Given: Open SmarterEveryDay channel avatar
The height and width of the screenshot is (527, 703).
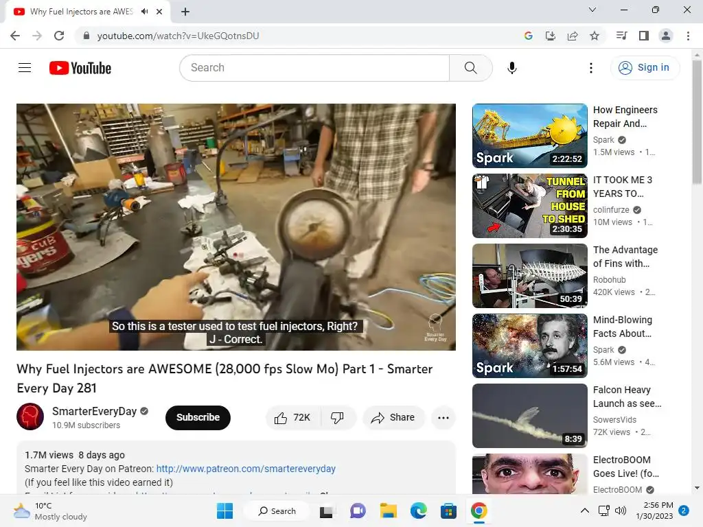Looking at the screenshot, I should [30, 417].
